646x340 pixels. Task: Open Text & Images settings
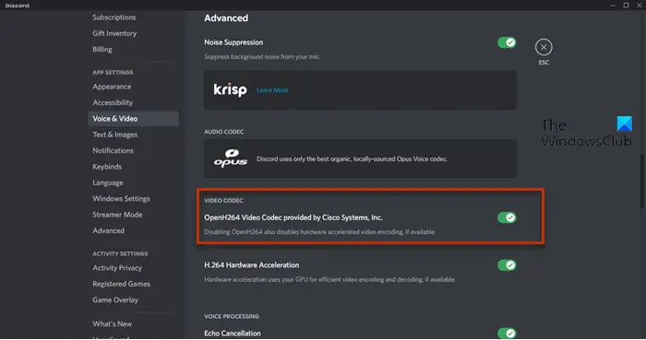(x=115, y=135)
